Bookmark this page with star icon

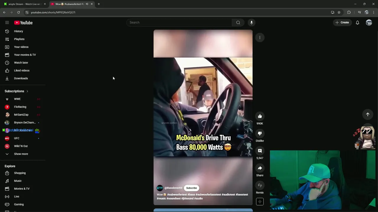(339, 12)
